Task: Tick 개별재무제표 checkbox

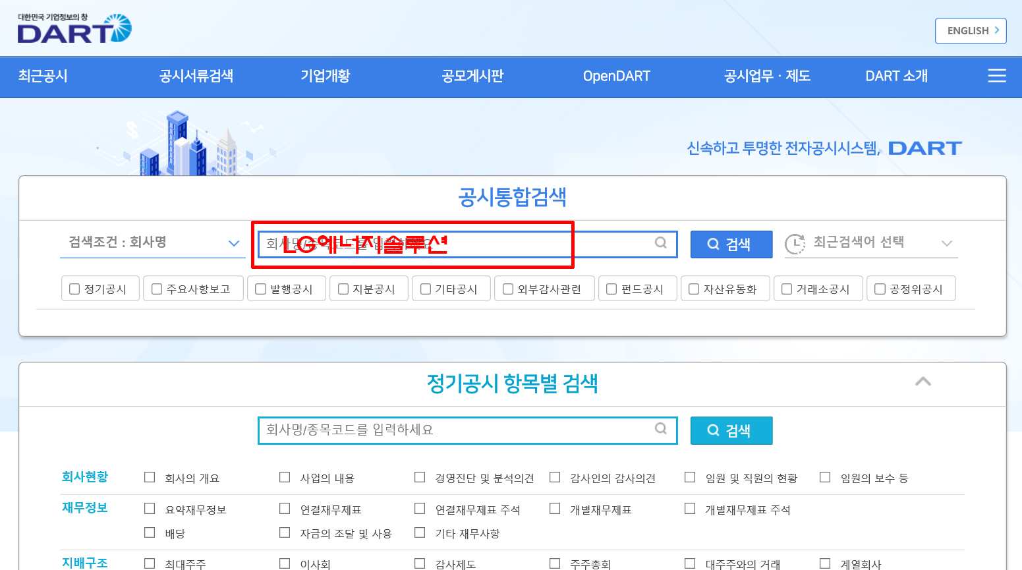Action: [x=555, y=509]
